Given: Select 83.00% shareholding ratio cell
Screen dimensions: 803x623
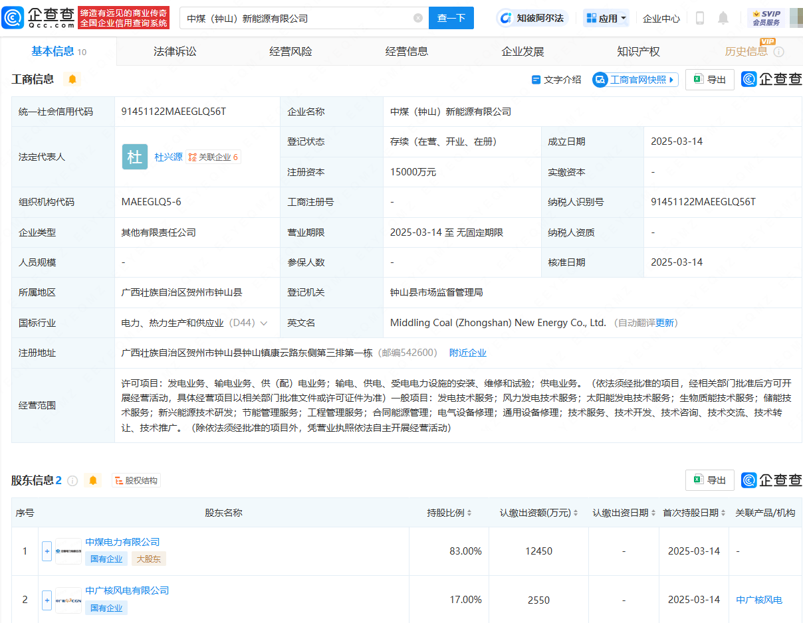Looking at the screenshot, I should coord(466,551).
